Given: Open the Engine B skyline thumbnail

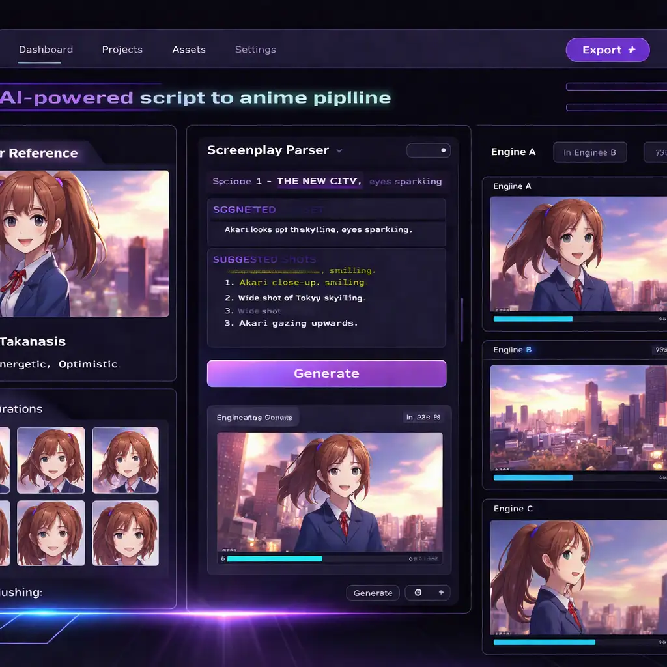Looking at the screenshot, I should pos(578,418).
